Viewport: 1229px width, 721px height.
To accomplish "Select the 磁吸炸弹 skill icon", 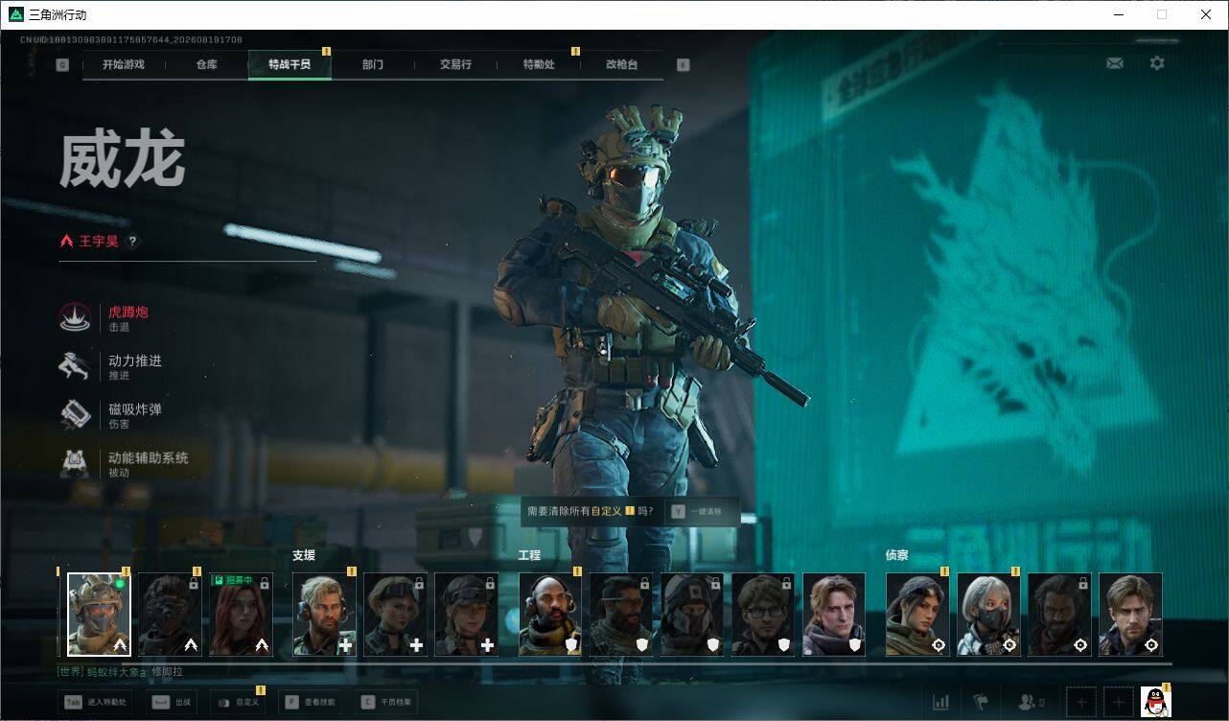I will (75, 414).
